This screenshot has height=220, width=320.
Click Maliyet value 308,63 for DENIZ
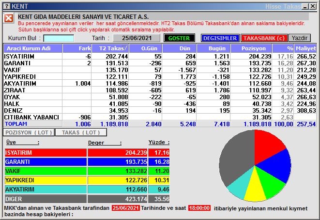(x=306, y=110)
